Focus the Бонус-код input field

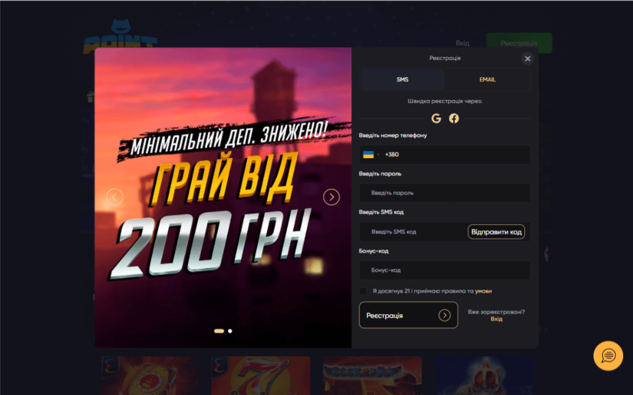click(445, 270)
